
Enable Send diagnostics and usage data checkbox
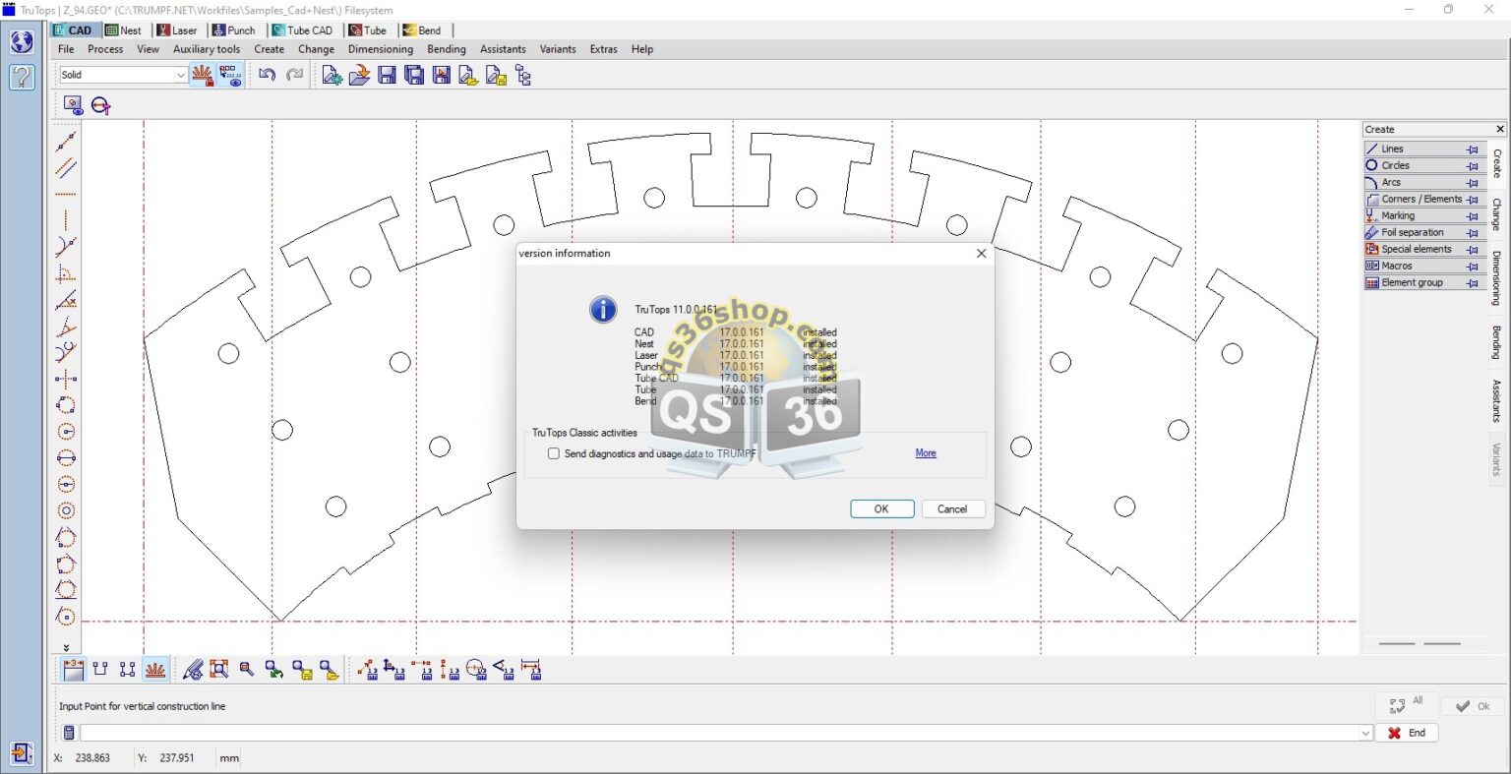(554, 453)
